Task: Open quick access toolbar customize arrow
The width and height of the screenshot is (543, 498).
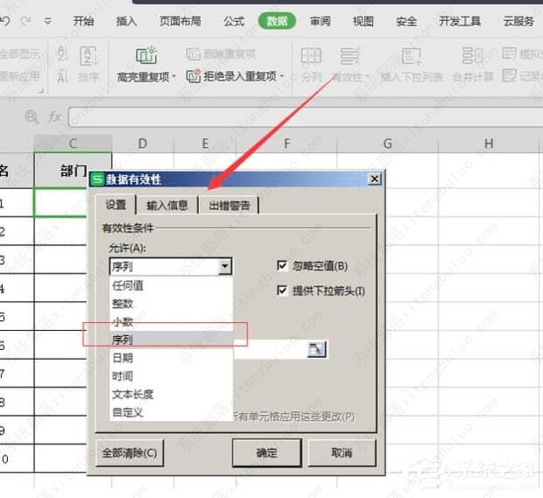Action: pos(48,22)
